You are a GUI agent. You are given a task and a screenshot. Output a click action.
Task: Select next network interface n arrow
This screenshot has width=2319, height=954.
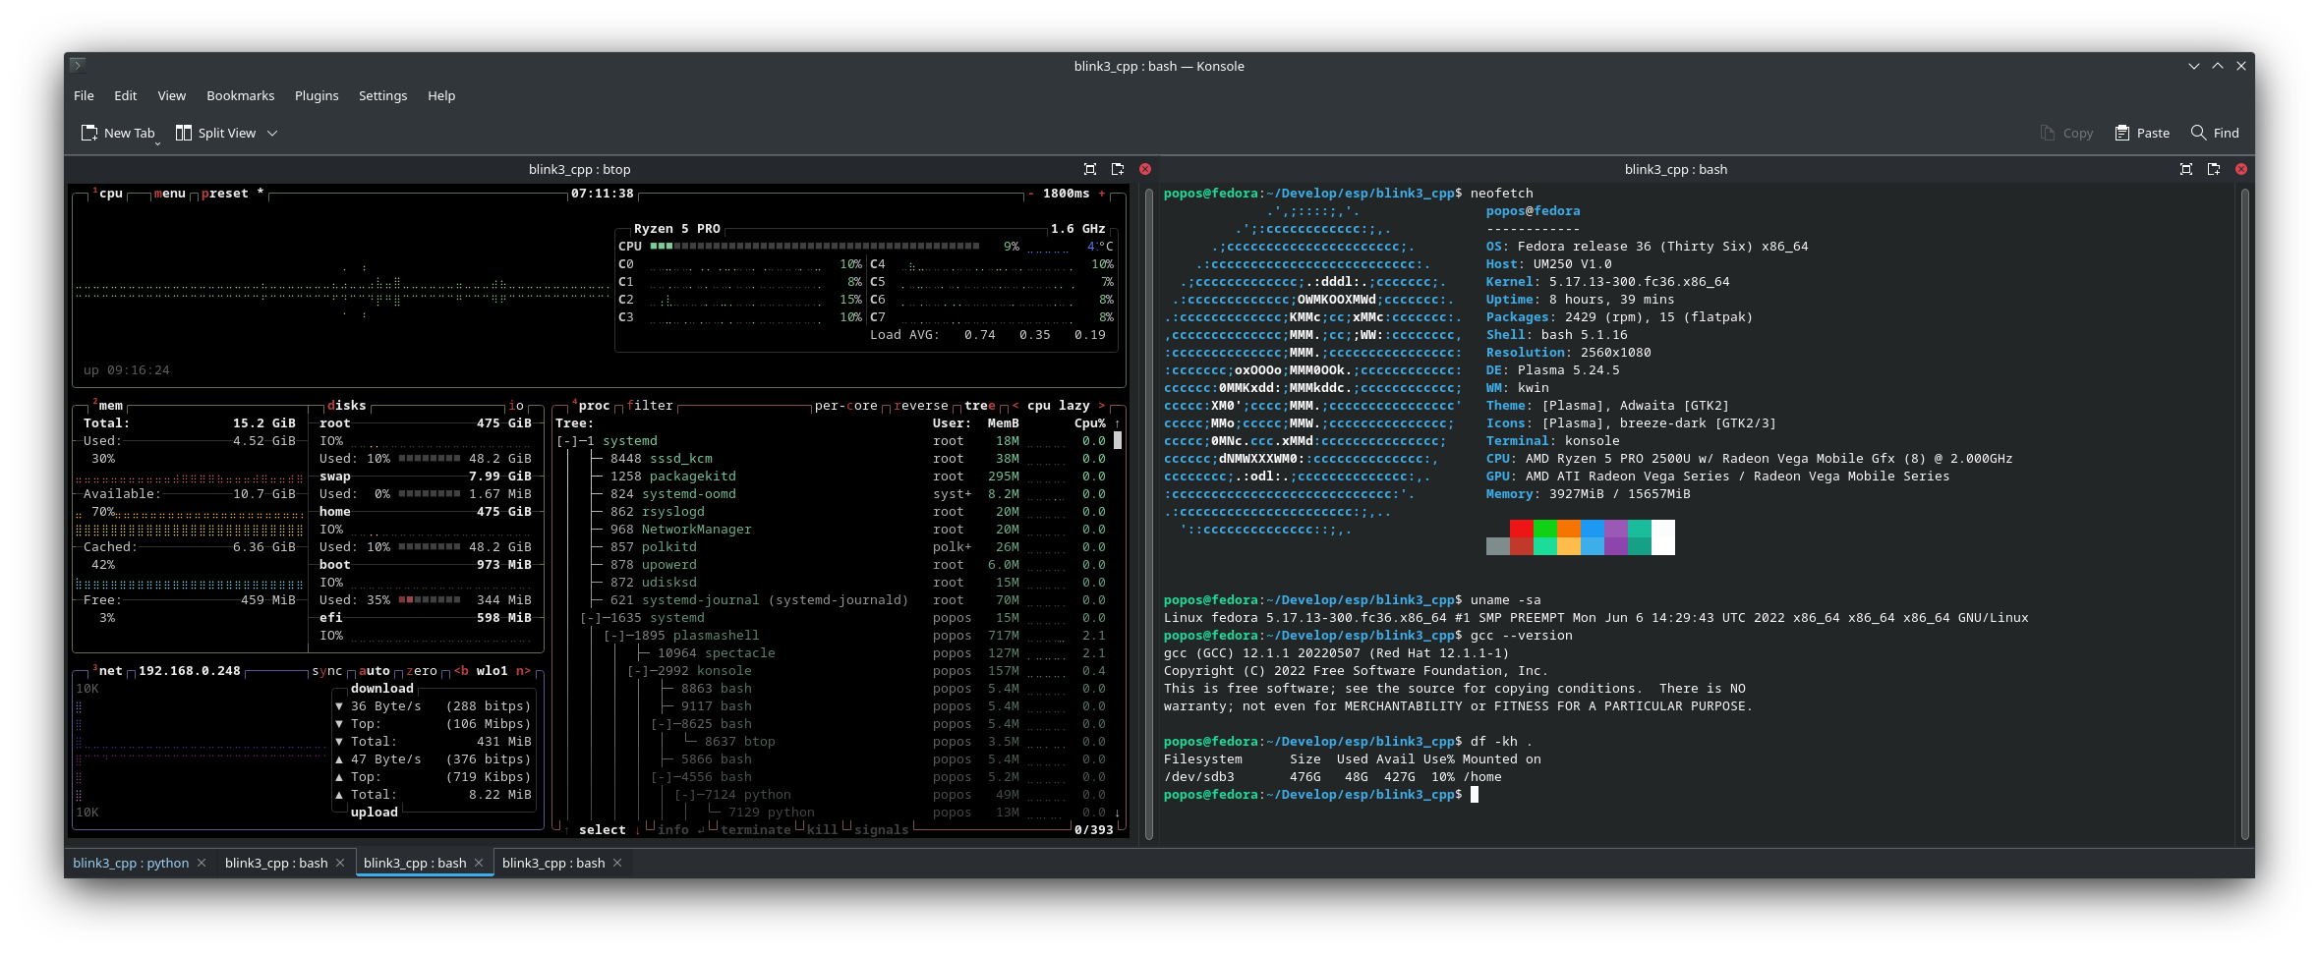524,671
